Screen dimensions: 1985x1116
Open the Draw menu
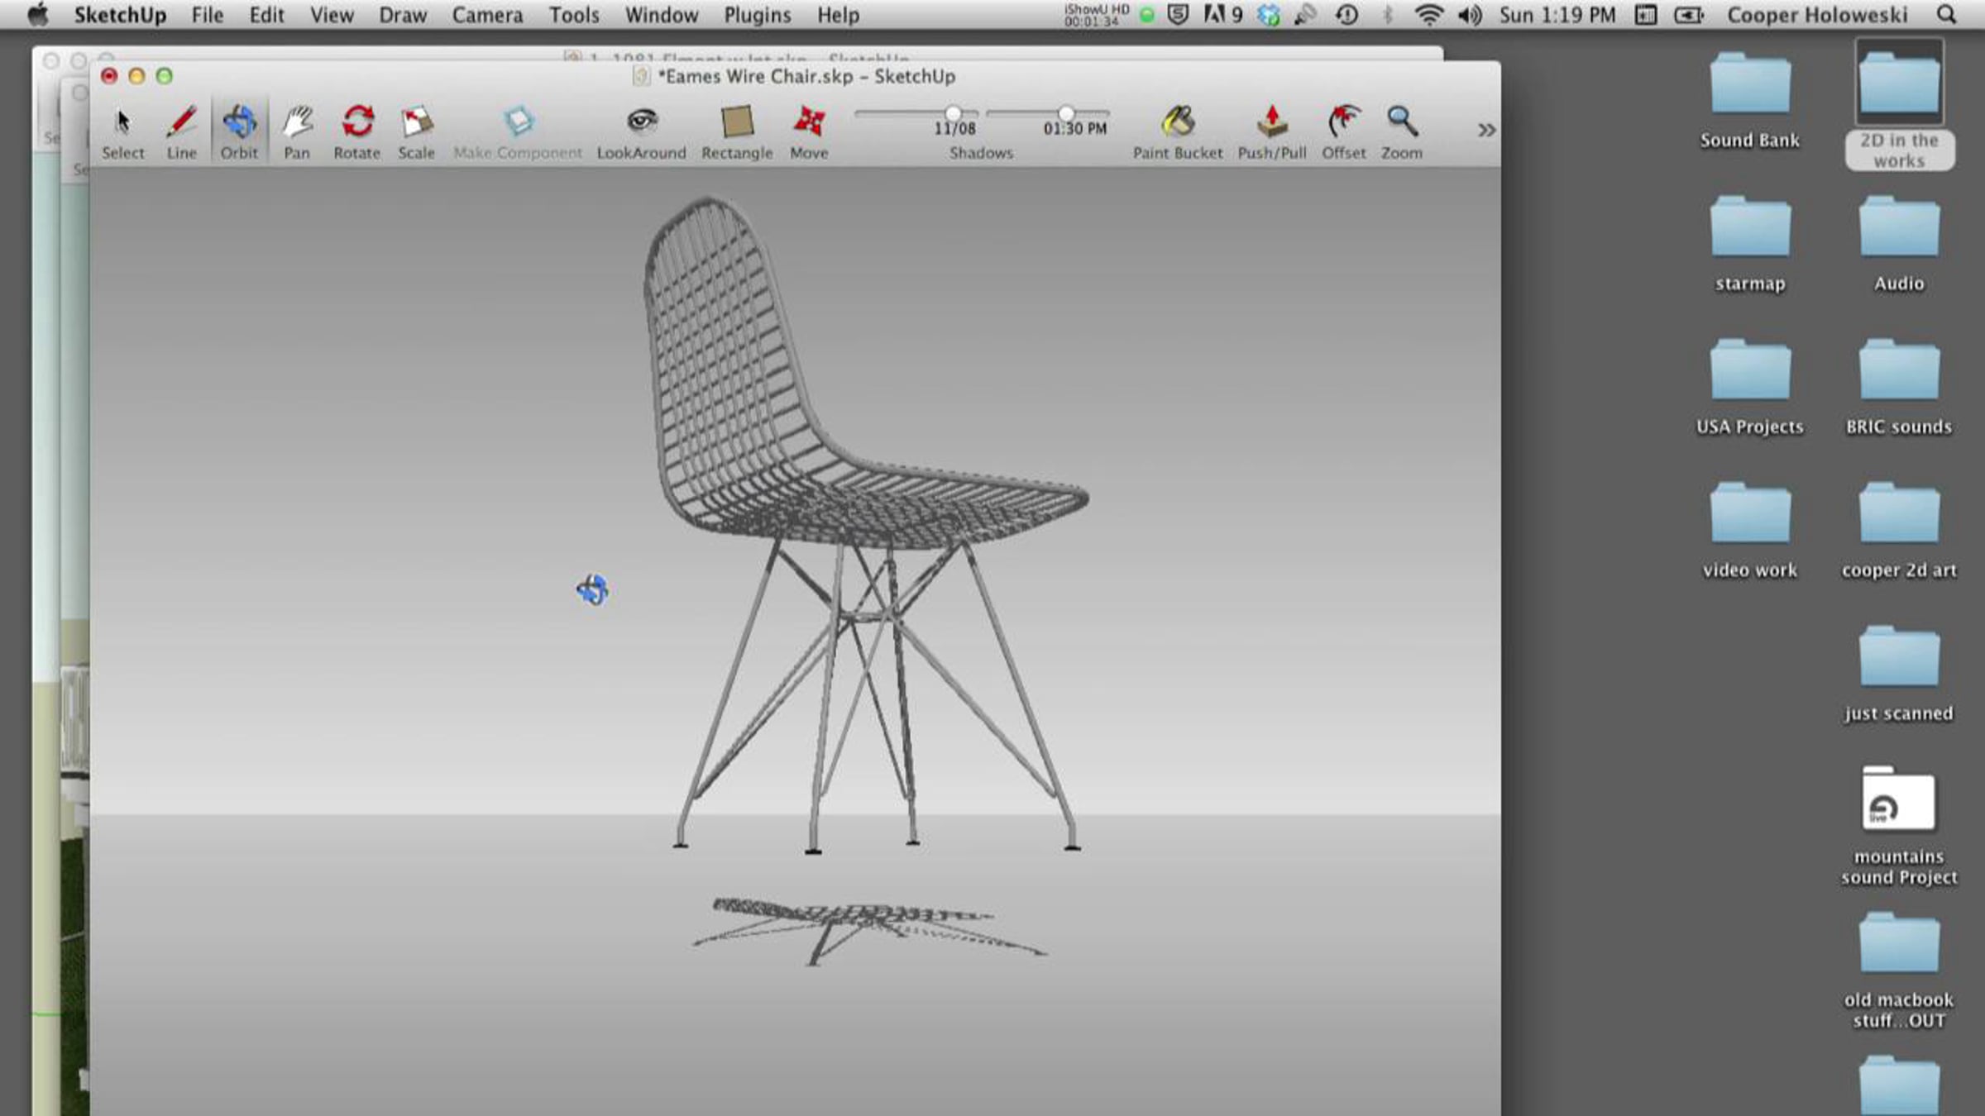403,15
